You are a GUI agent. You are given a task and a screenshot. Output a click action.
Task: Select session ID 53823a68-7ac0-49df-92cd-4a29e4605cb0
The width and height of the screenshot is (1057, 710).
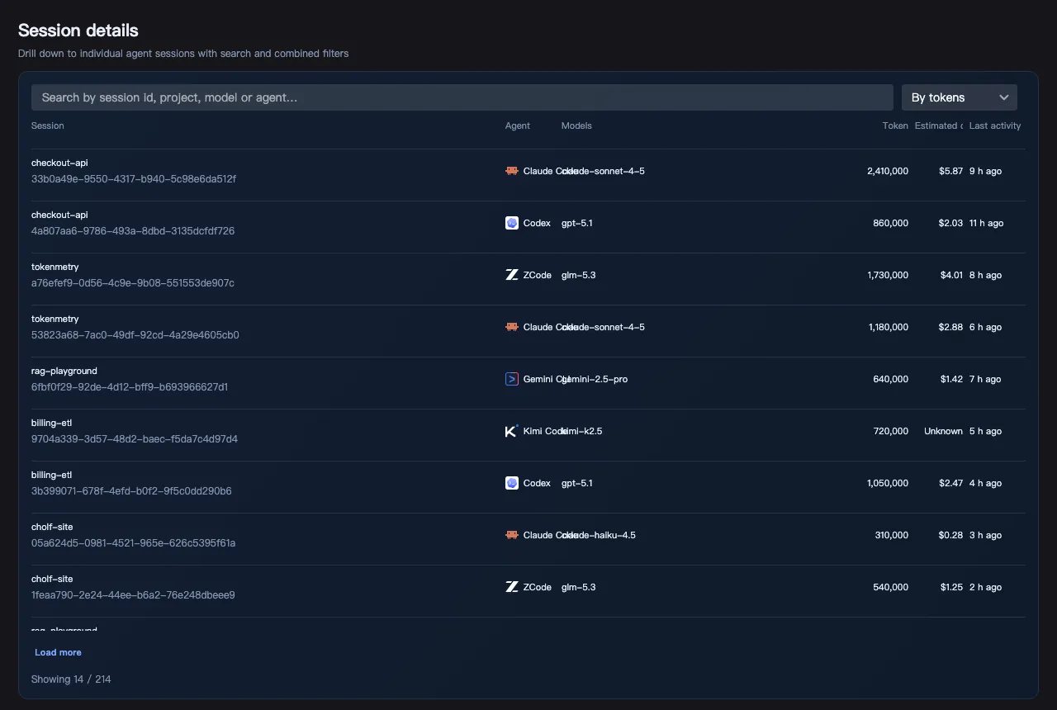[135, 335]
